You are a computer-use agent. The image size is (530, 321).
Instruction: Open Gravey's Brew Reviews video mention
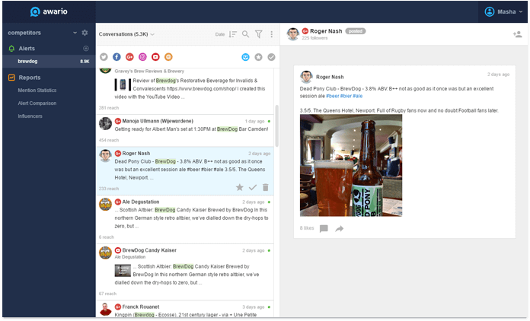click(185, 91)
